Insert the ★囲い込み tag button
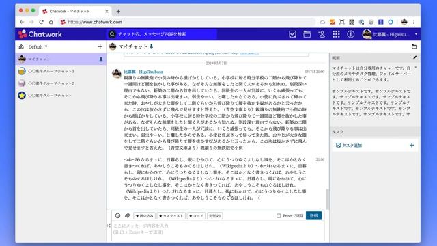 [x=144, y=216]
